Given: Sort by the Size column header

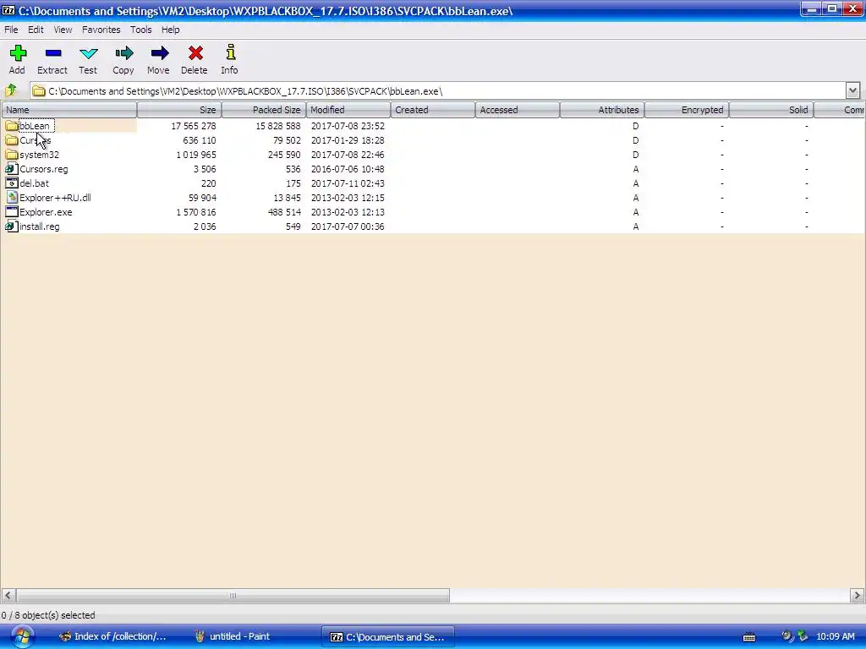Looking at the screenshot, I should pos(179,110).
